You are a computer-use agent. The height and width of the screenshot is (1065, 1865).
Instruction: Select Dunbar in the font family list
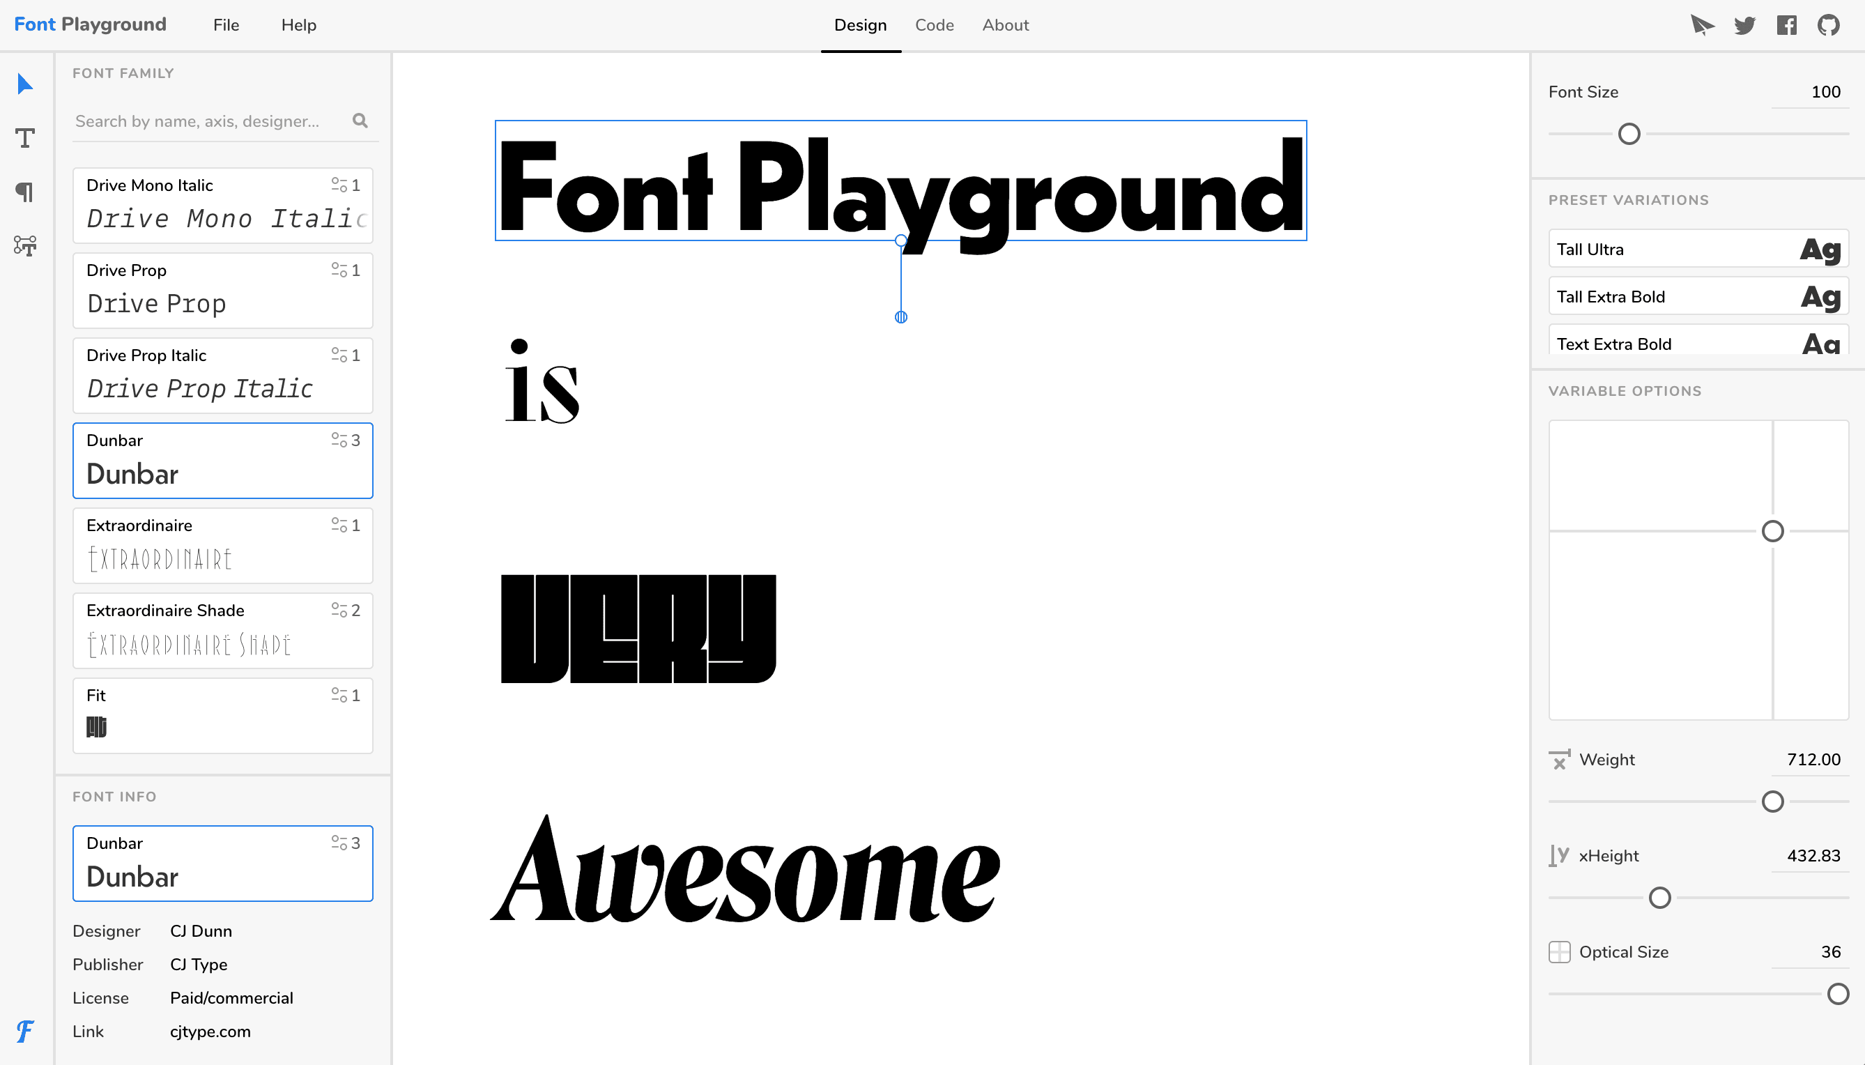click(x=223, y=461)
